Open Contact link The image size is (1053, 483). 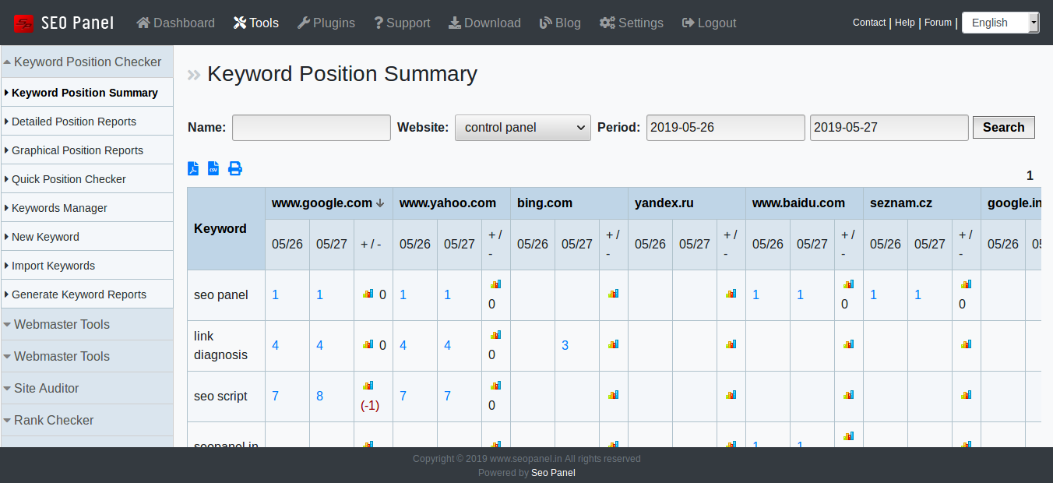point(869,23)
